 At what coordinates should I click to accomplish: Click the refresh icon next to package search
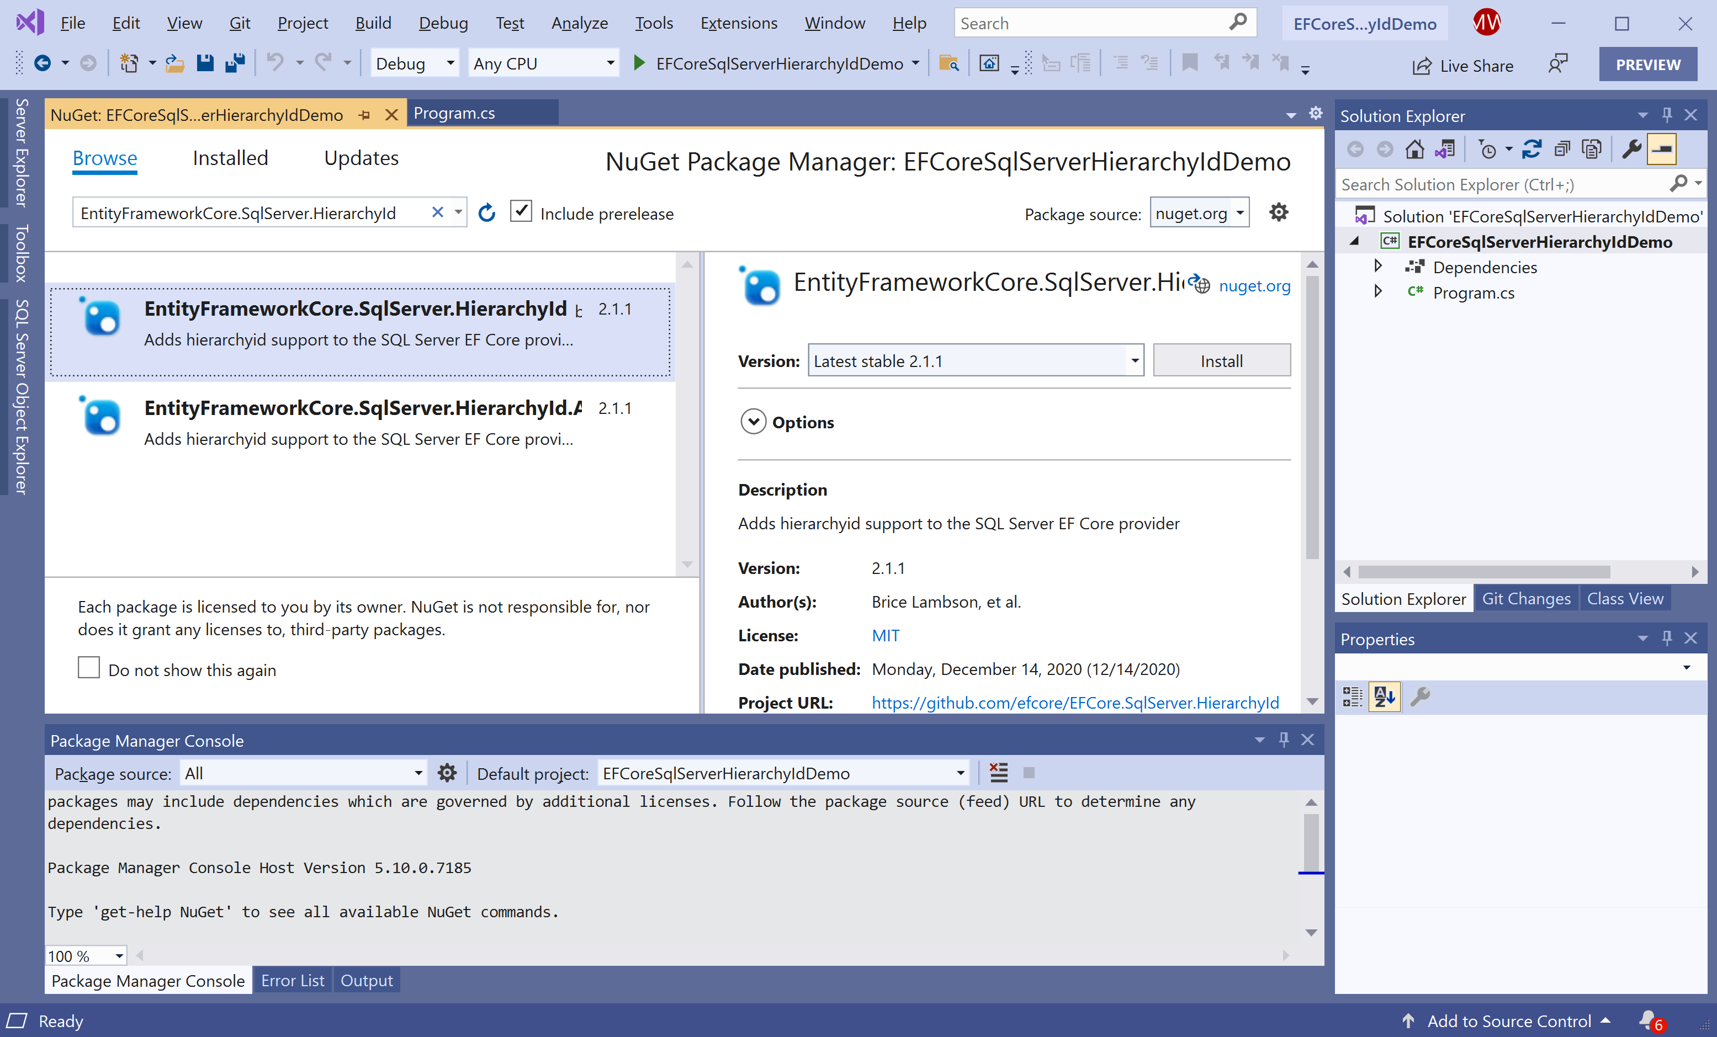pos(486,213)
